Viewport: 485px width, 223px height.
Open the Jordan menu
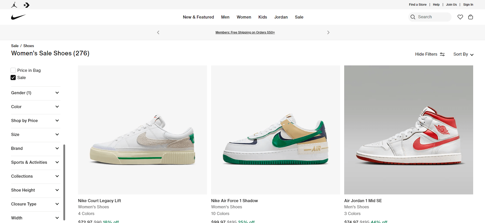pyautogui.click(x=281, y=17)
